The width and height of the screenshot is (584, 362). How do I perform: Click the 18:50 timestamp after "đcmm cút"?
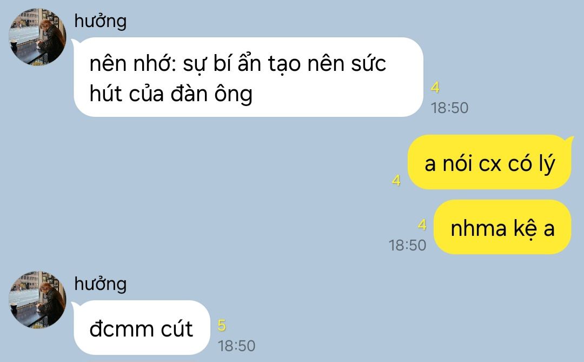(x=236, y=346)
